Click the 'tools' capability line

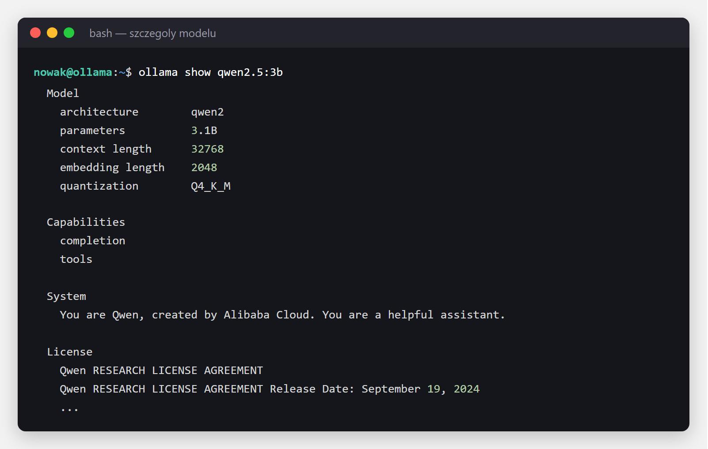point(76,259)
